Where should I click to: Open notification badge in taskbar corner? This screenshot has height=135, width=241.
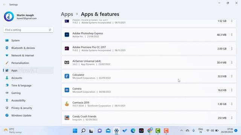tap(236, 130)
